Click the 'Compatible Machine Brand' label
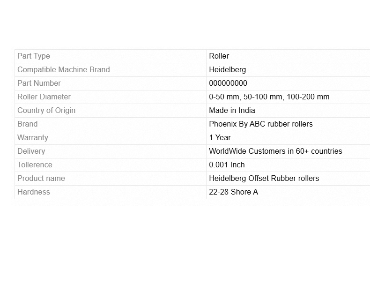This screenshot has height=300, width=370. point(64,70)
